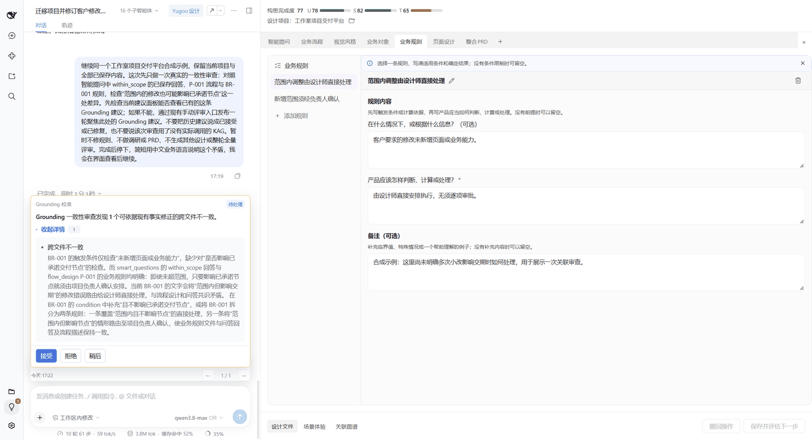Open the lightbulb suggestions icon with badge

(x=11, y=407)
